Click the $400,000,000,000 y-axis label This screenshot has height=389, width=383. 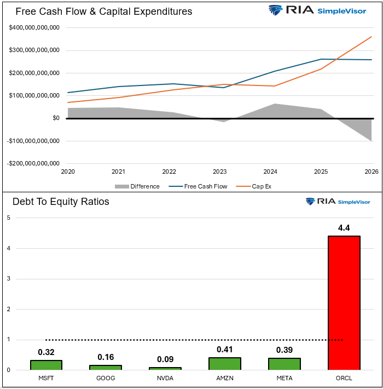point(34,27)
